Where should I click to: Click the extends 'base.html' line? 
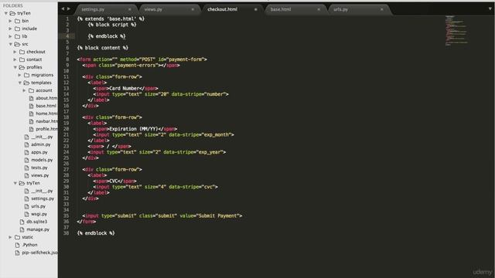coord(111,19)
